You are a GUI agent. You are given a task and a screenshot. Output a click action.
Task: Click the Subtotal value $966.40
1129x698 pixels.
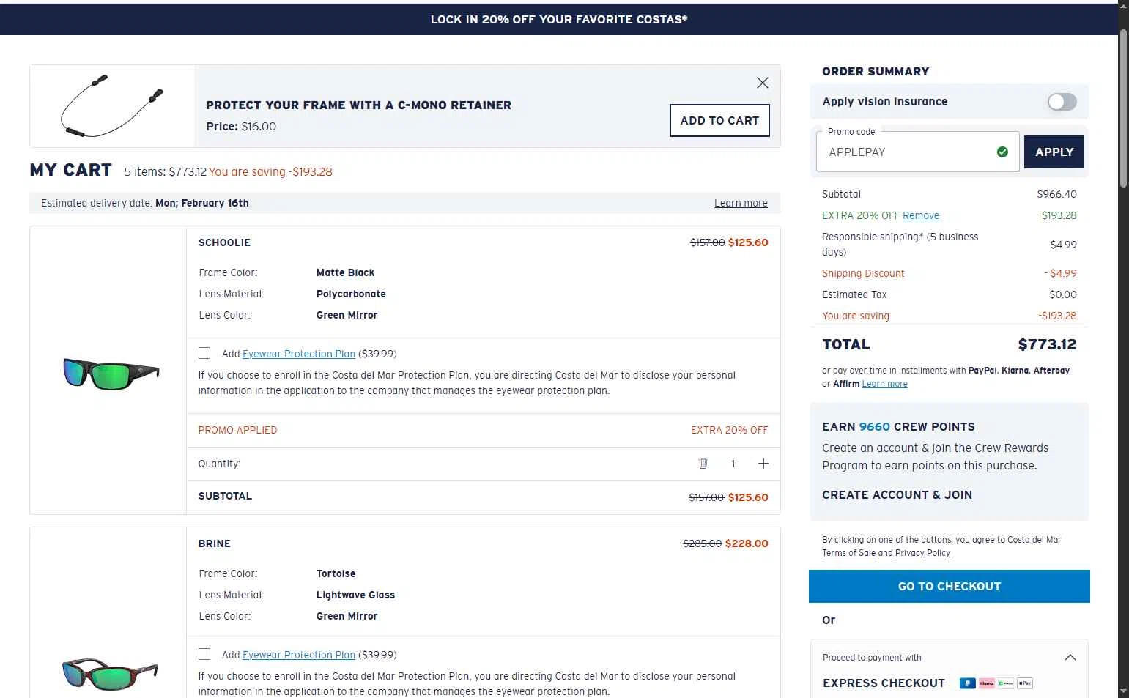tap(1056, 194)
